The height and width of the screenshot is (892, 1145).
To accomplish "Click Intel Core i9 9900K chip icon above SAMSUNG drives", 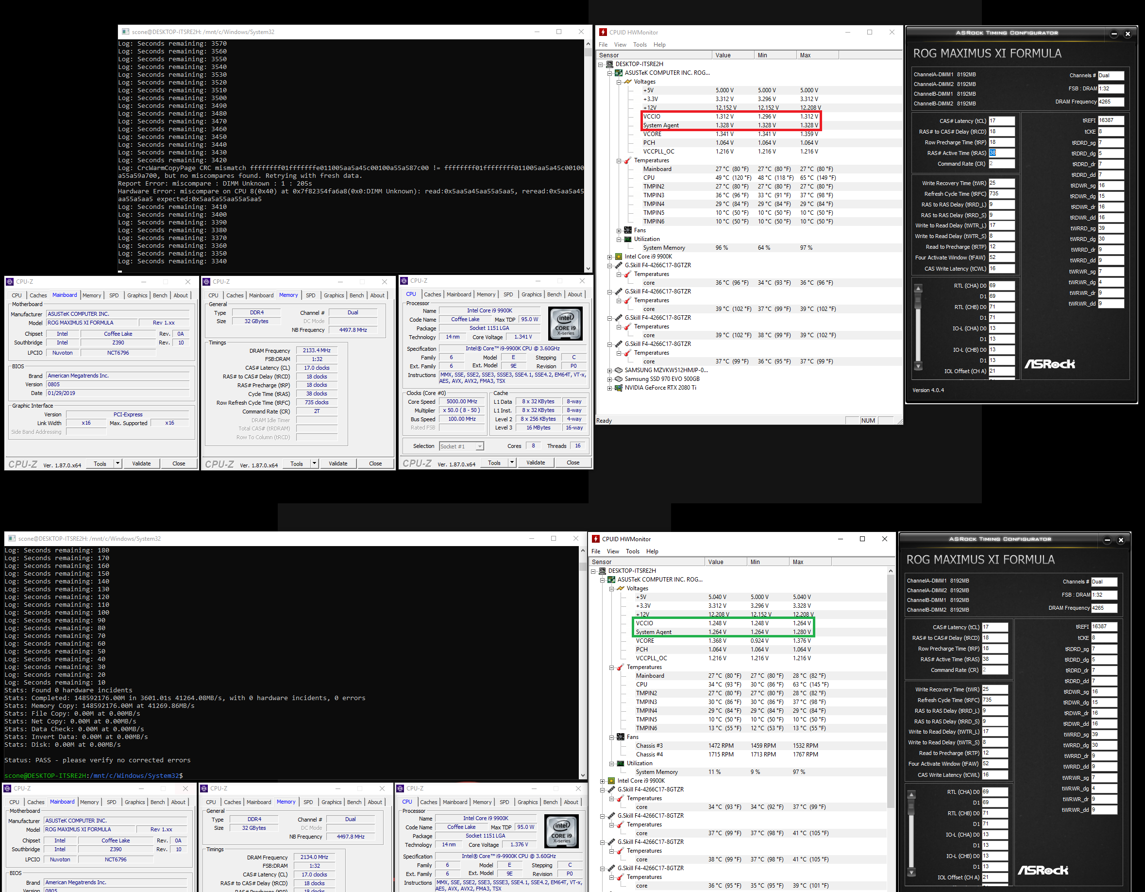I will coord(618,257).
